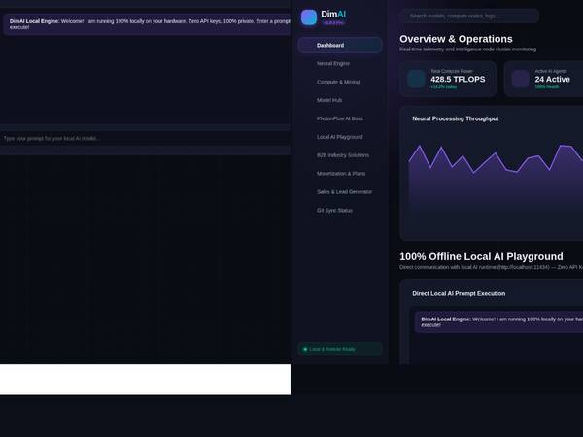Image resolution: width=583 pixels, height=437 pixels.
Task: Open the Dashboard sidebar item
Action: (340, 45)
